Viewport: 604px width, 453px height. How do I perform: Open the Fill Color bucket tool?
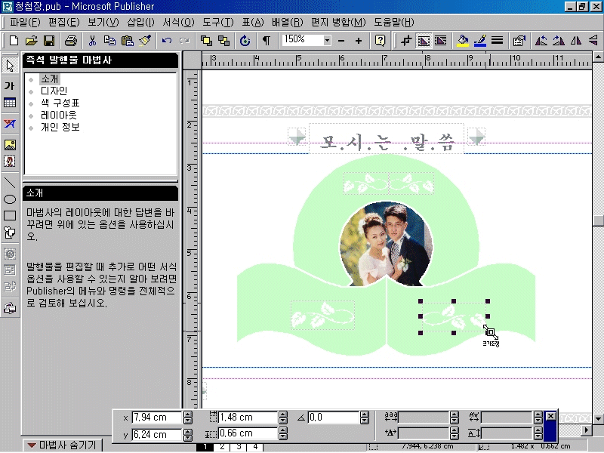pyautogui.click(x=463, y=41)
